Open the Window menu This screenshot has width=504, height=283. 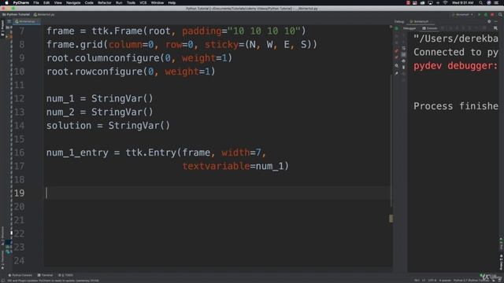point(157,2)
